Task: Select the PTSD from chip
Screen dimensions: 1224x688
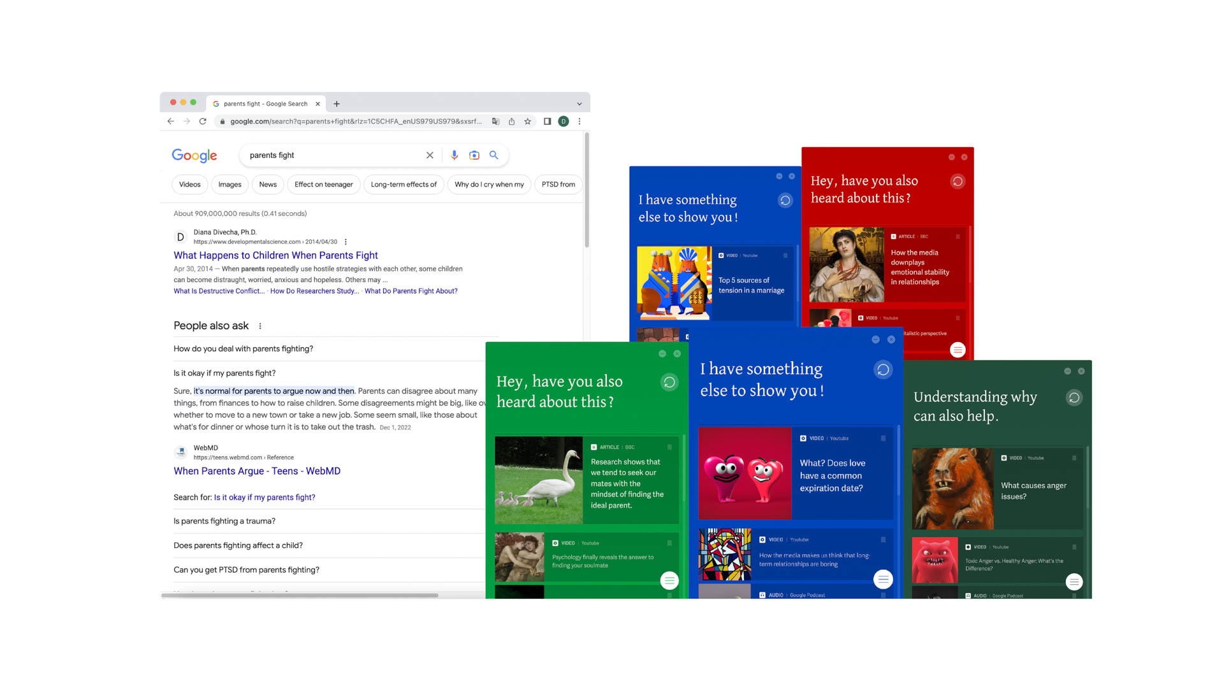Action: (558, 184)
